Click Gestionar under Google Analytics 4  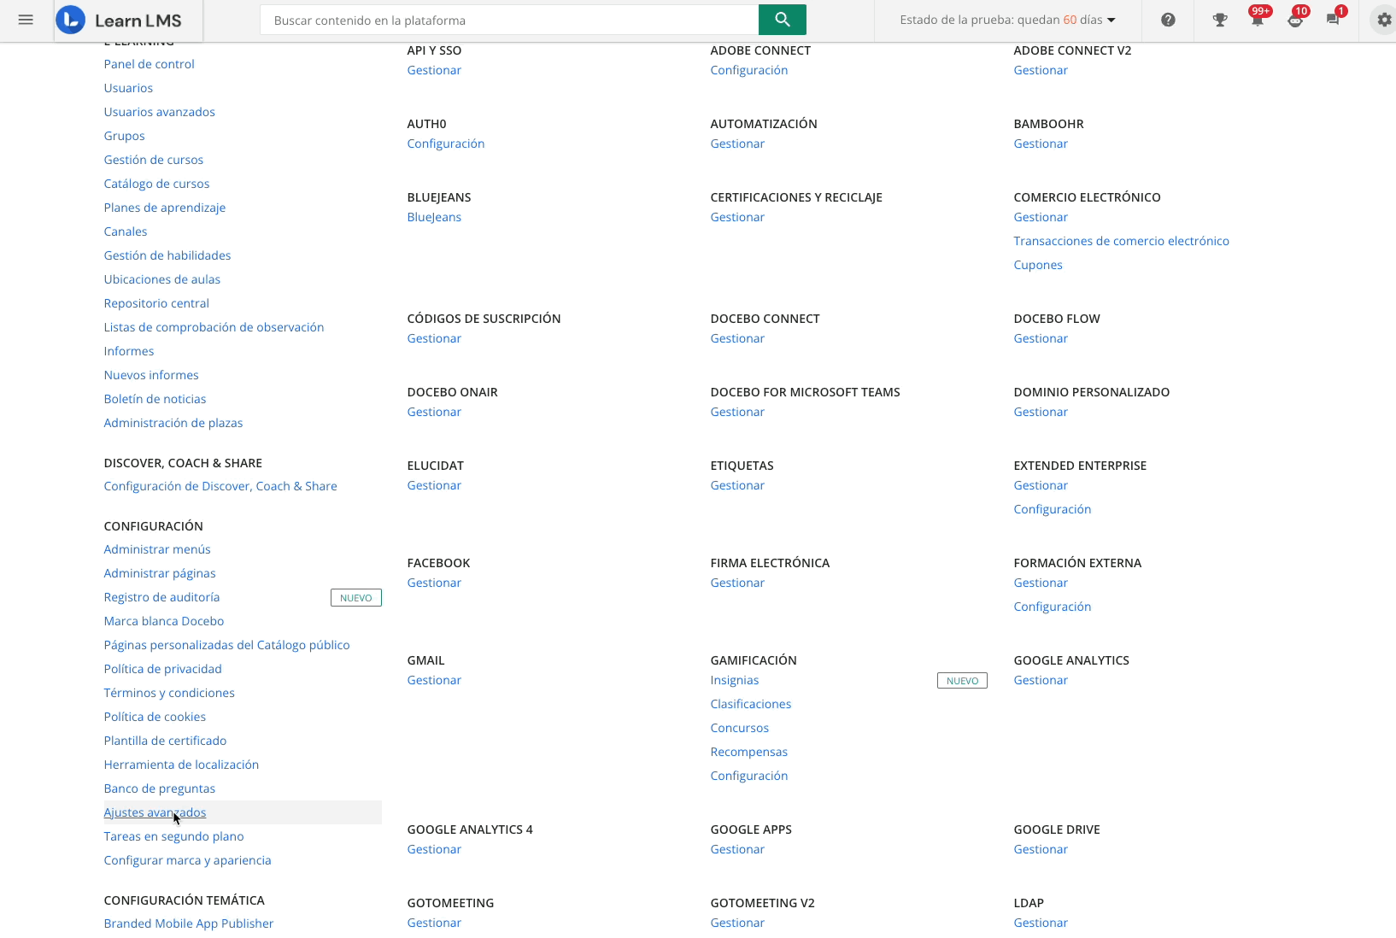click(434, 849)
